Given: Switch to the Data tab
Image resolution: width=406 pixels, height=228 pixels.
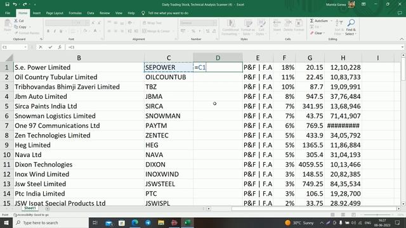Looking at the screenshot, I should pos(91,13).
